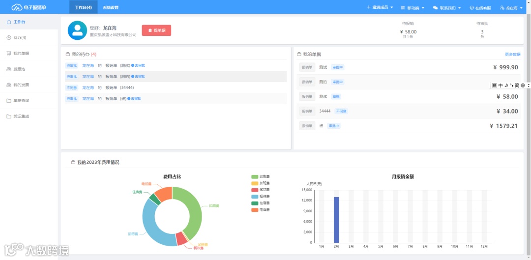Toggle 招待费 legend series visibility
Screen dimensions: 531x260
coord(261,197)
